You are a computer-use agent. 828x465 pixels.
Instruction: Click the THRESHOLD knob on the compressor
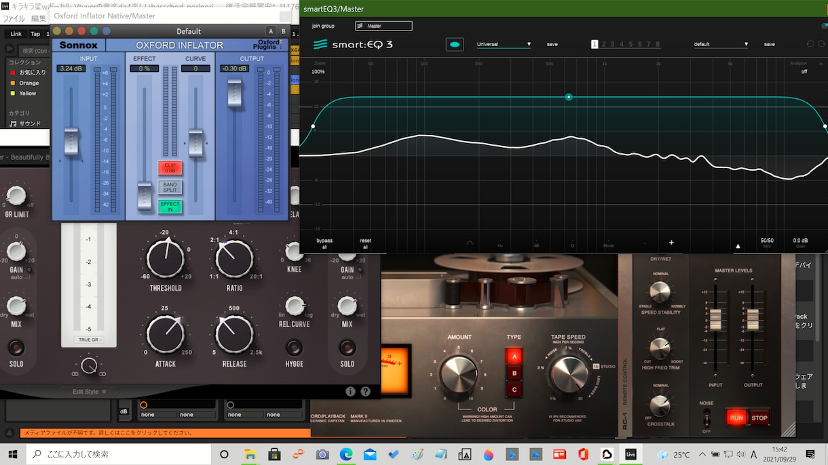pos(166,259)
